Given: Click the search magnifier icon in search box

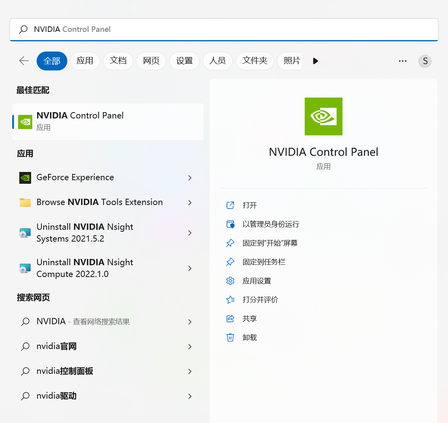Looking at the screenshot, I should point(23,30).
